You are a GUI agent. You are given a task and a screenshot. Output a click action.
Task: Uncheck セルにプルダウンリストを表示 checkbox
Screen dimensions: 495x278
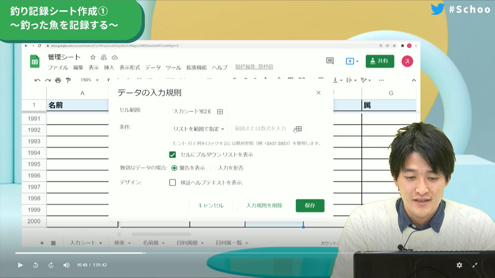(x=172, y=155)
